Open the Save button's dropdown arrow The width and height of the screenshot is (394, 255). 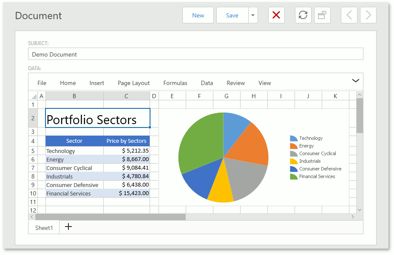point(252,15)
